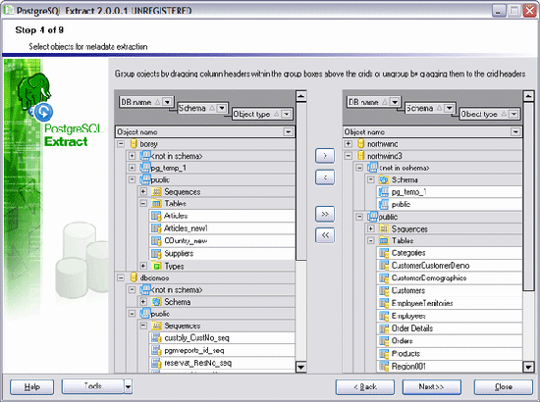Image resolution: width=540 pixels, height=402 pixels.
Task: Expand the northwind database node
Action: tap(349, 144)
